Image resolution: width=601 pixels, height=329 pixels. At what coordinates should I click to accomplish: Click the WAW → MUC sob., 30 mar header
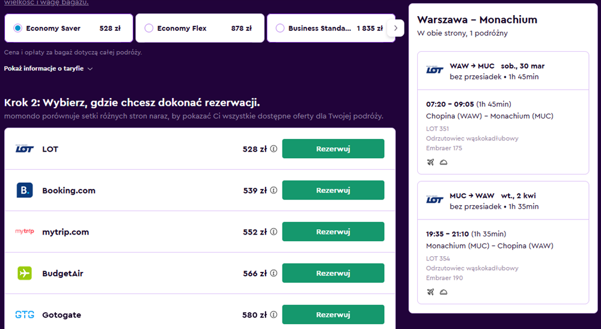click(x=497, y=66)
